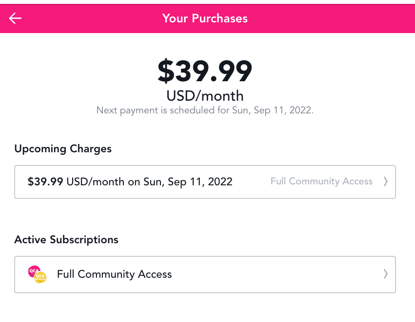
Task: Click the large $39.99 price heading
Action: click(x=205, y=71)
